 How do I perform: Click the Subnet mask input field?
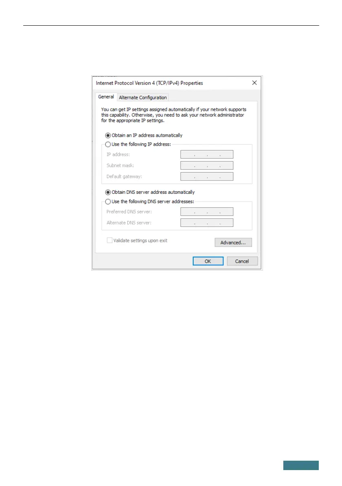pyautogui.click(x=207, y=166)
